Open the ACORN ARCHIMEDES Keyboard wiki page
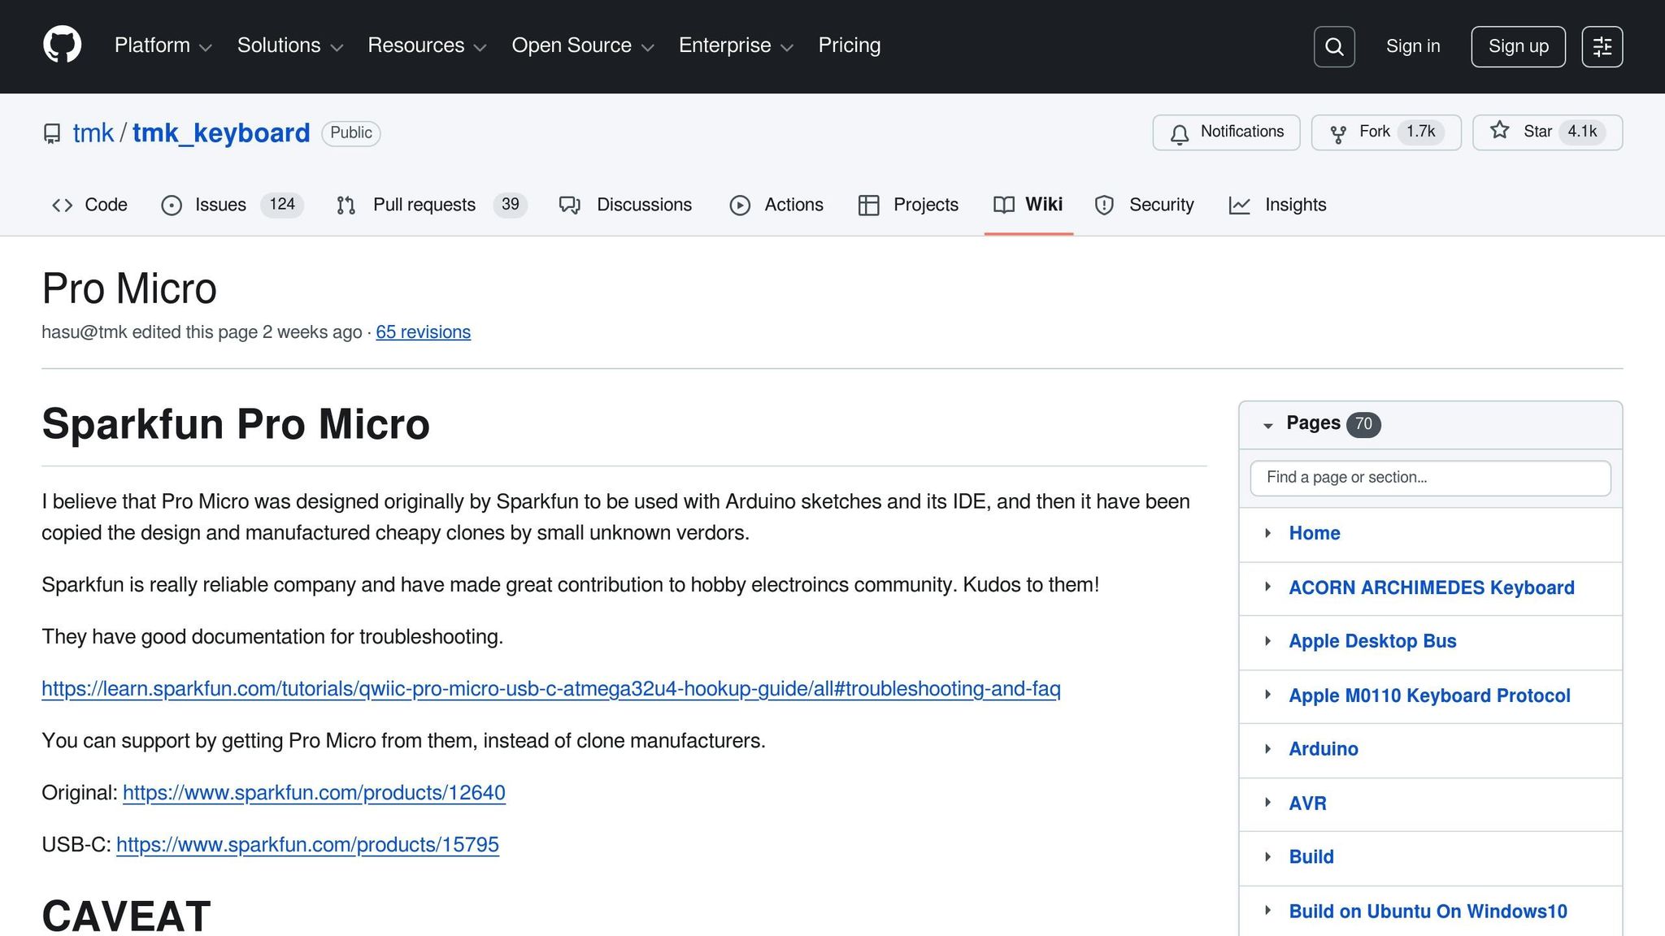The width and height of the screenshot is (1665, 936). pyautogui.click(x=1432, y=587)
